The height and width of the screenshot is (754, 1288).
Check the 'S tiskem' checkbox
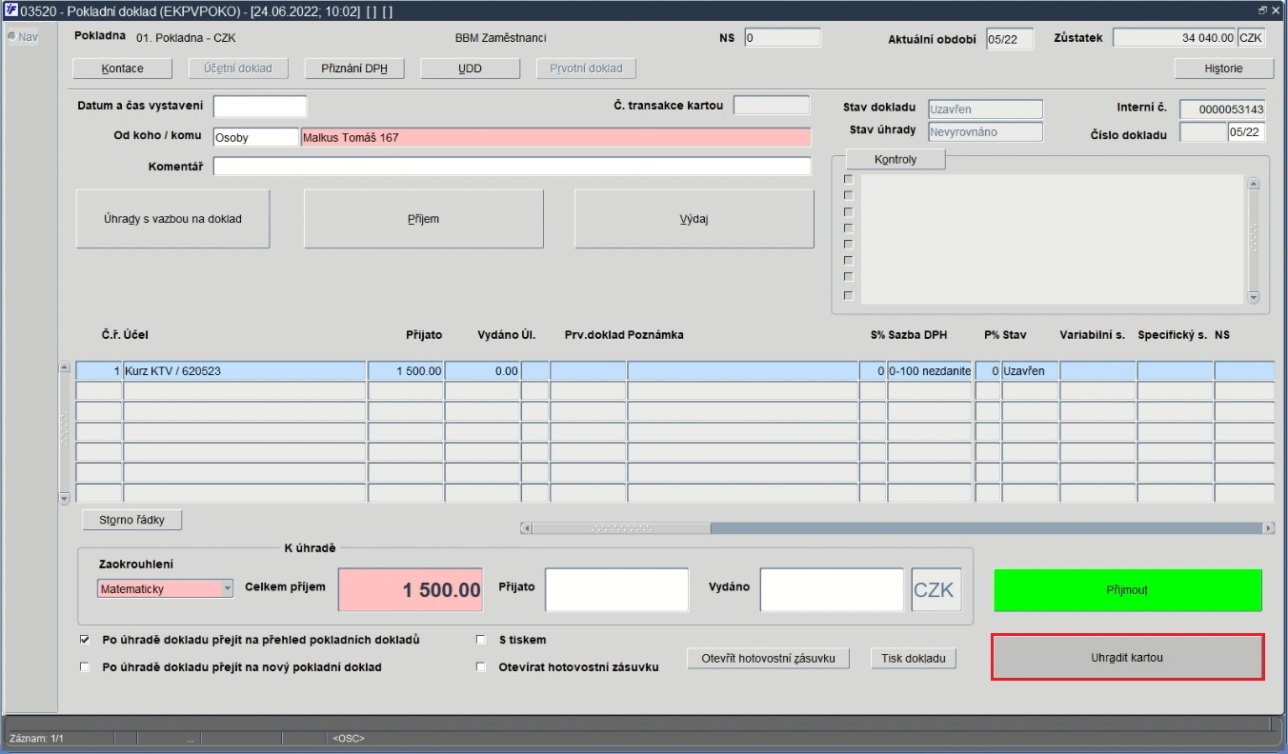coord(481,640)
